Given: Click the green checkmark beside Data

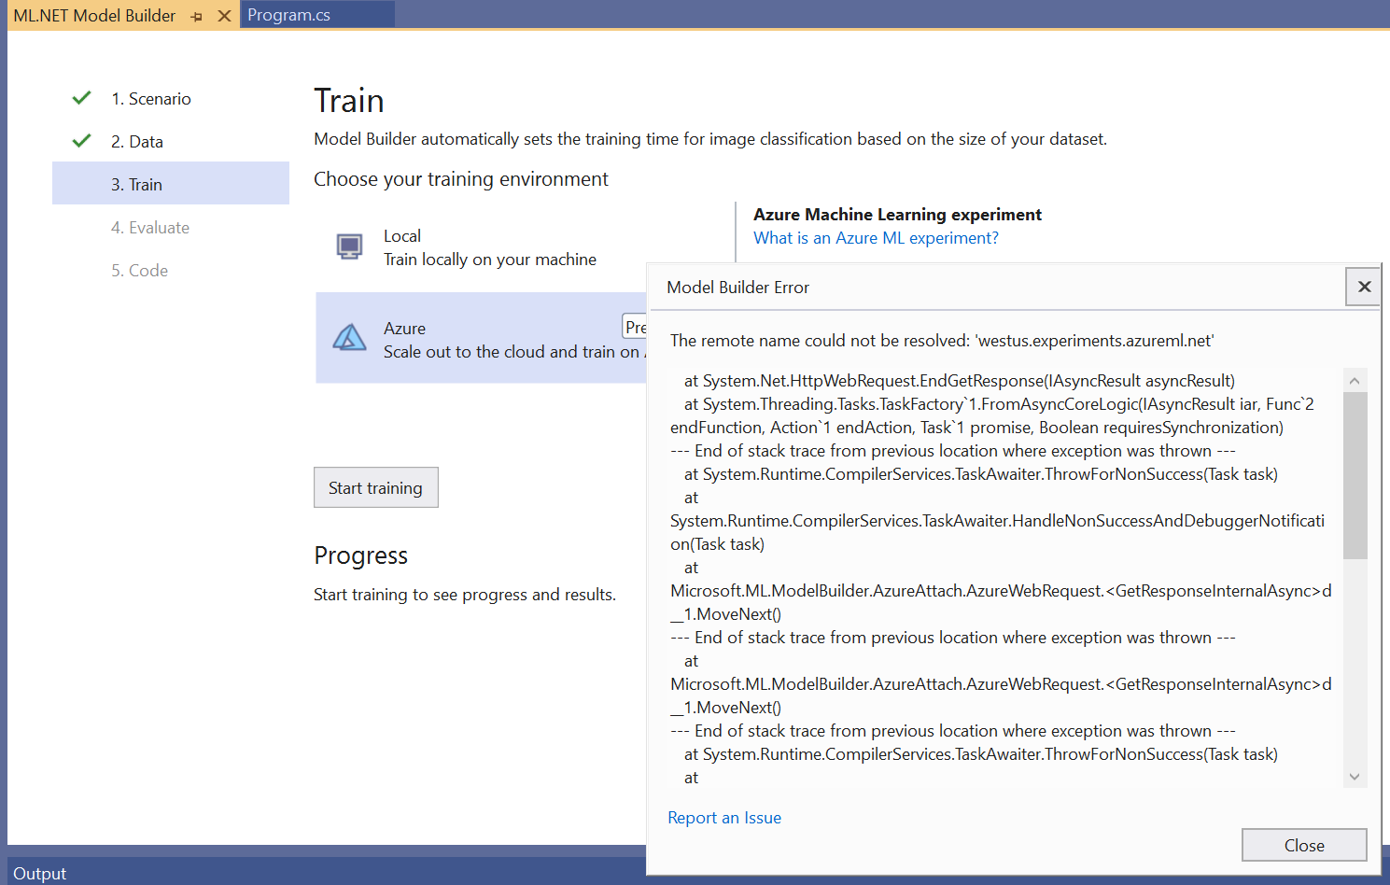Looking at the screenshot, I should pos(81,140).
